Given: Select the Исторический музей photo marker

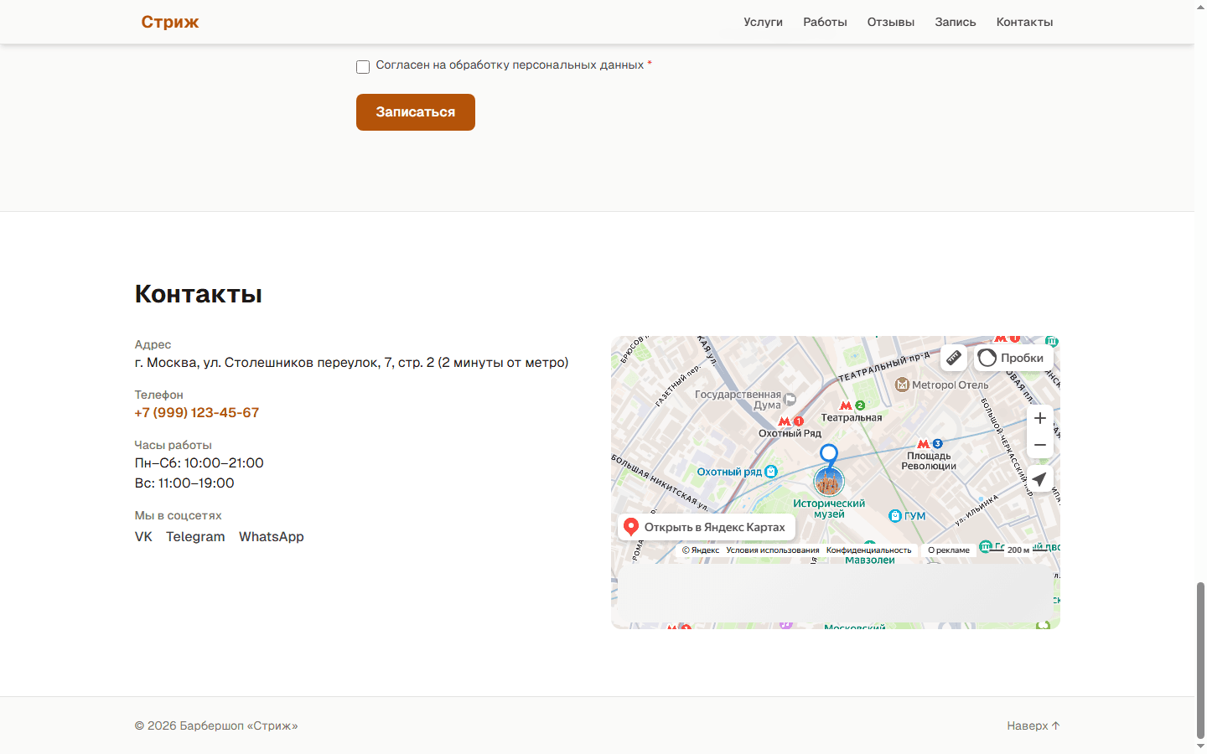Looking at the screenshot, I should [829, 482].
